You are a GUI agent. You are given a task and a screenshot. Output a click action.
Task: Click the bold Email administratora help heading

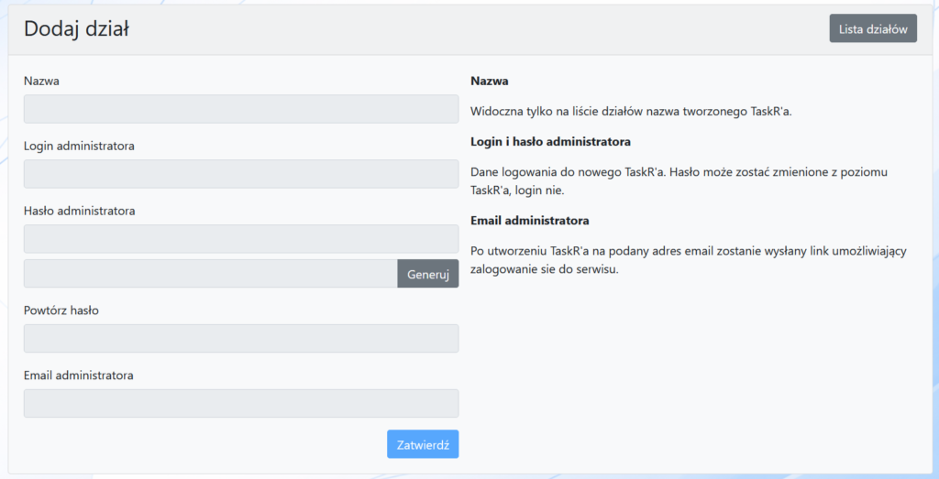[529, 221]
